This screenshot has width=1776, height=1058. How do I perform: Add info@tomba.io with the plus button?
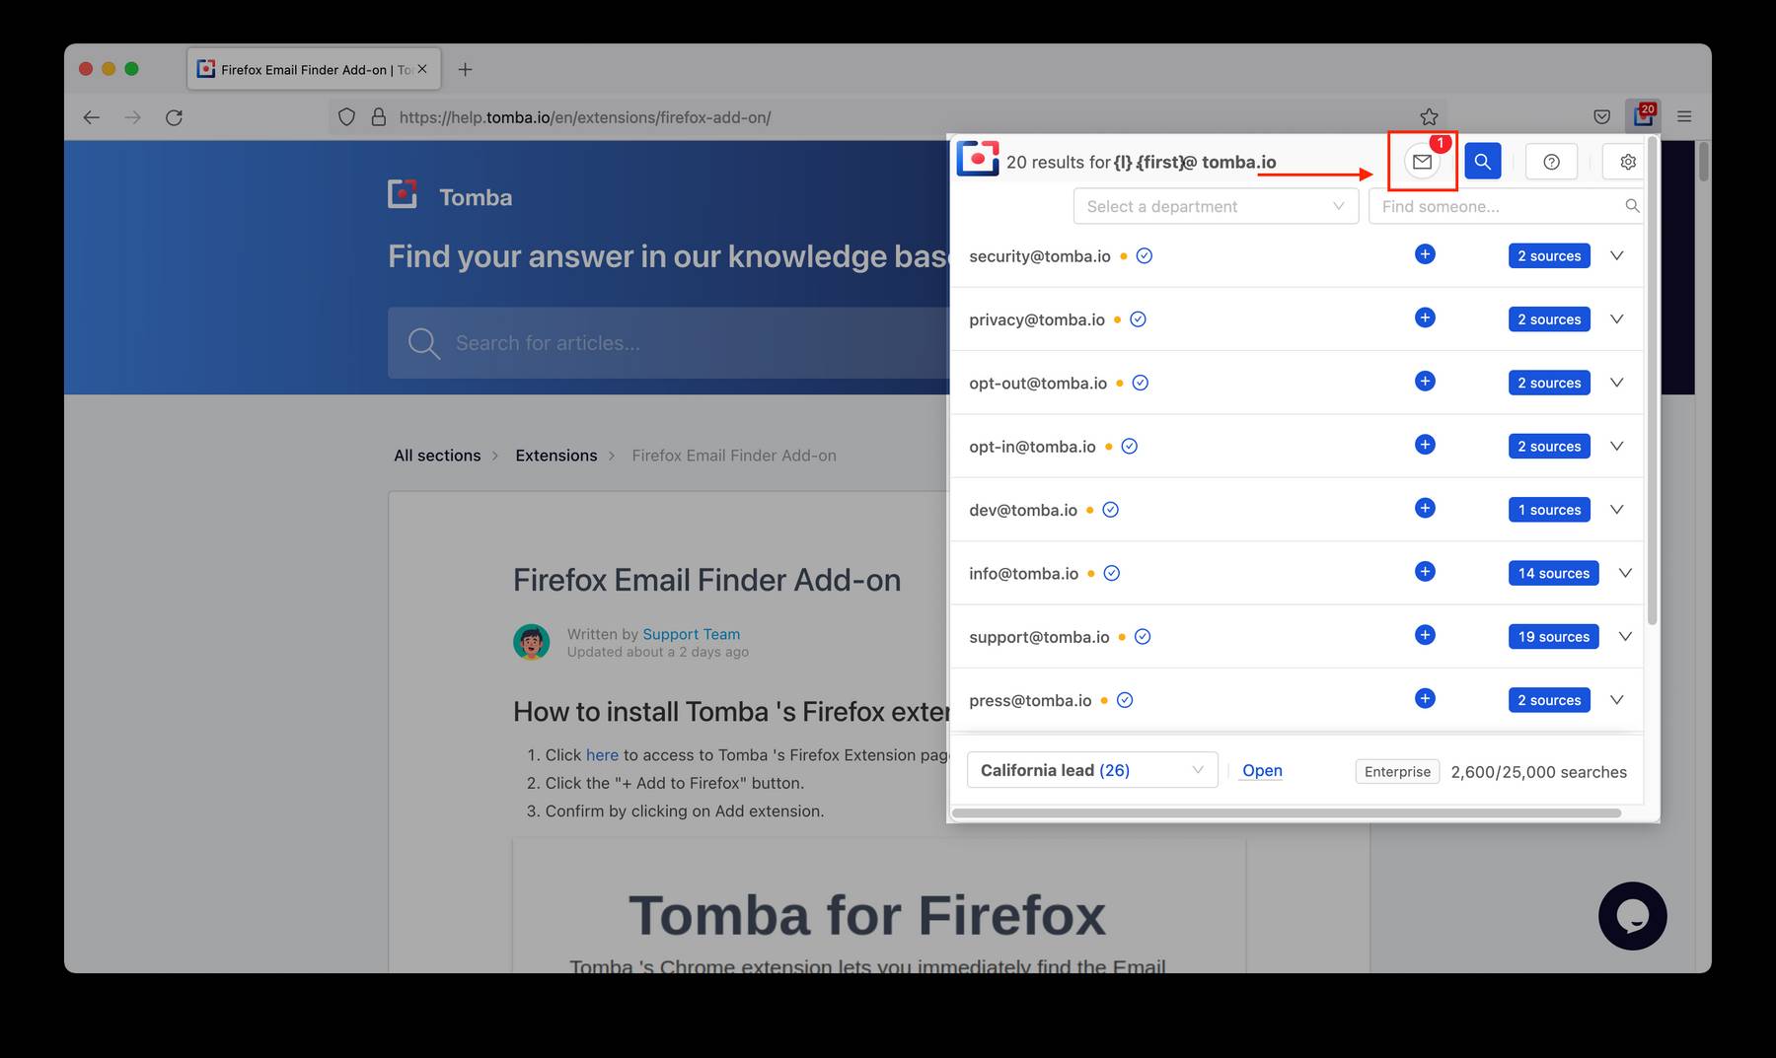pos(1425,571)
